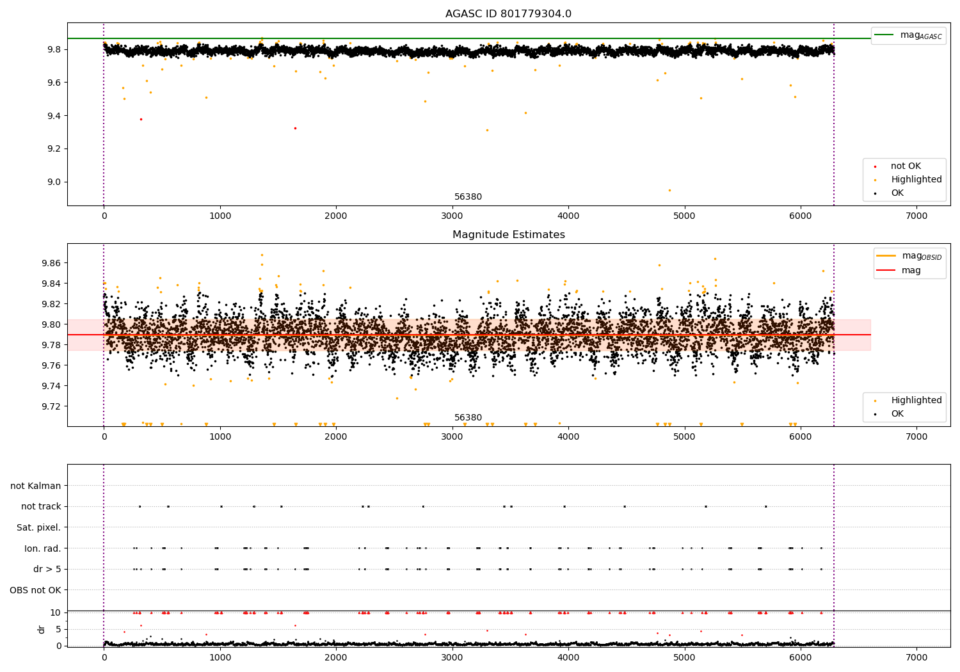Click the 9.0 y-tick label of top plot
The width and height of the screenshot is (960, 672).
point(54,182)
